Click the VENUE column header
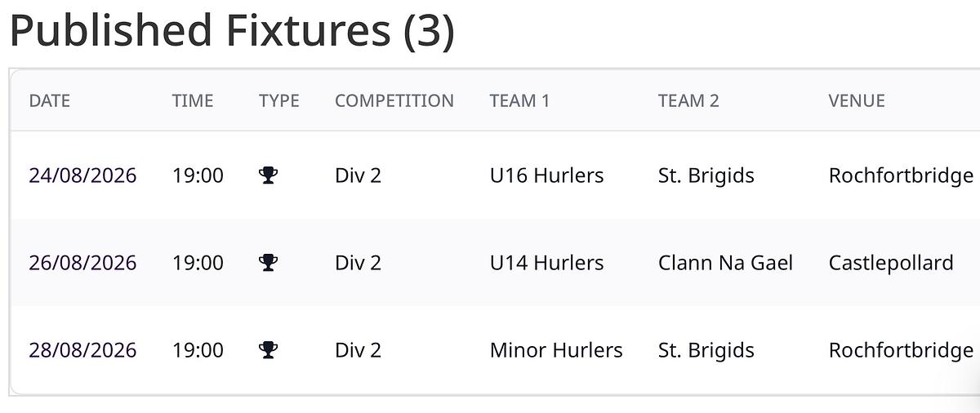Image resolution: width=980 pixels, height=413 pixels. pos(857,100)
